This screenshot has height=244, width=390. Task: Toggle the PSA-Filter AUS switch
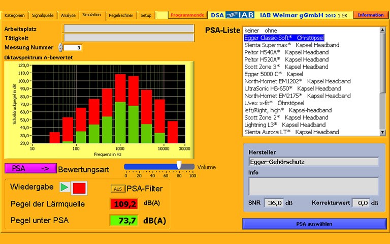click(x=118, y=189)
